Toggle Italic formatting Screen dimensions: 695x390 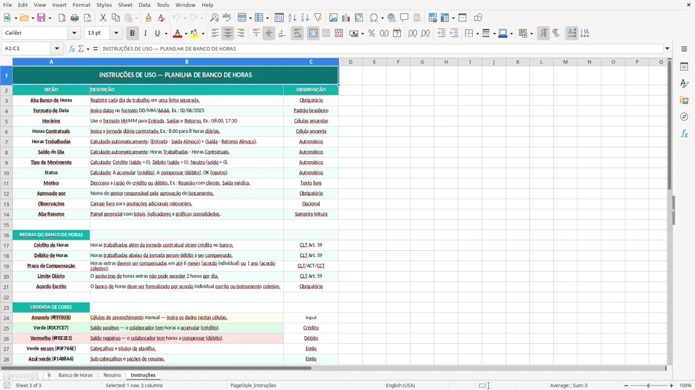(x=145, y=34)
